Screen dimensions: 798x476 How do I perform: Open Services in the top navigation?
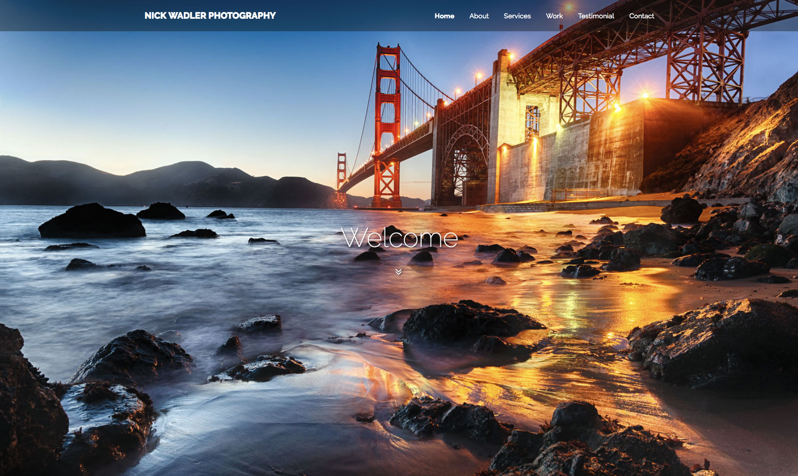coord(517,16)
